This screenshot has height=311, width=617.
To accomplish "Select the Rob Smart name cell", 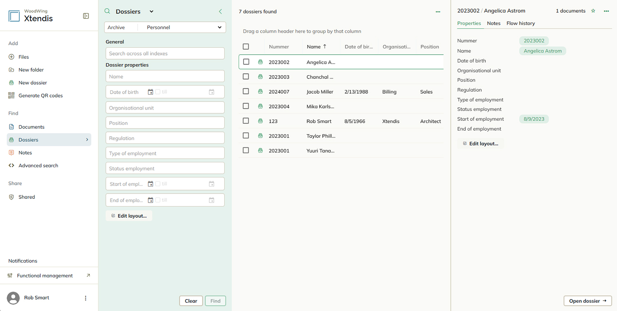I will [319, 121].
